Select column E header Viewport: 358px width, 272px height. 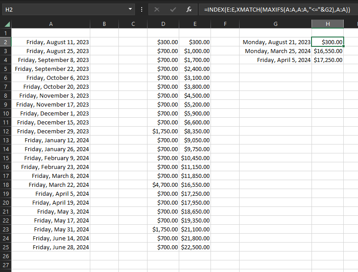click(195, 24)
